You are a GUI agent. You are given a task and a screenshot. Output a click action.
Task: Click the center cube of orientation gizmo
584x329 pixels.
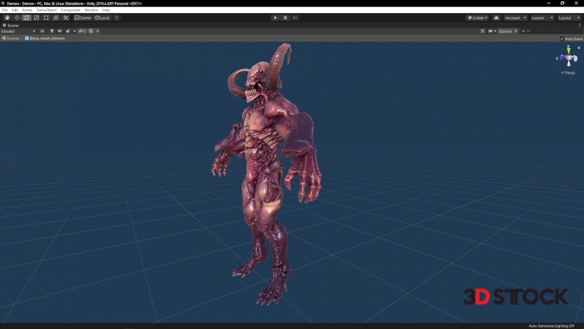569,58
